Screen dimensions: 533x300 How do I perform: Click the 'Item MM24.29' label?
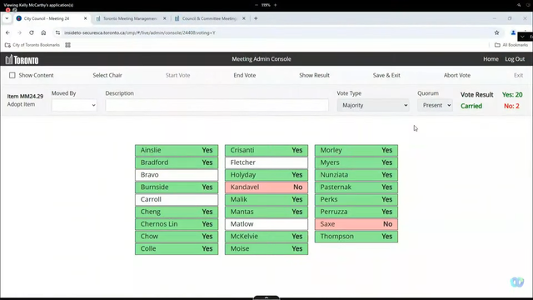25,97
